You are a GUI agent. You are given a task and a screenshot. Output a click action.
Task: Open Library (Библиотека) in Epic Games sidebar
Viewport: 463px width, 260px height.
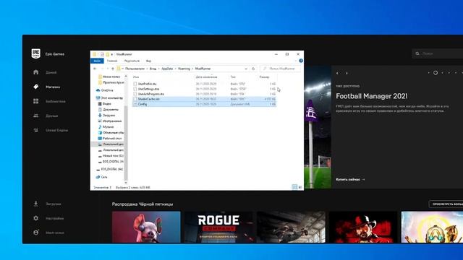point(49,101)
